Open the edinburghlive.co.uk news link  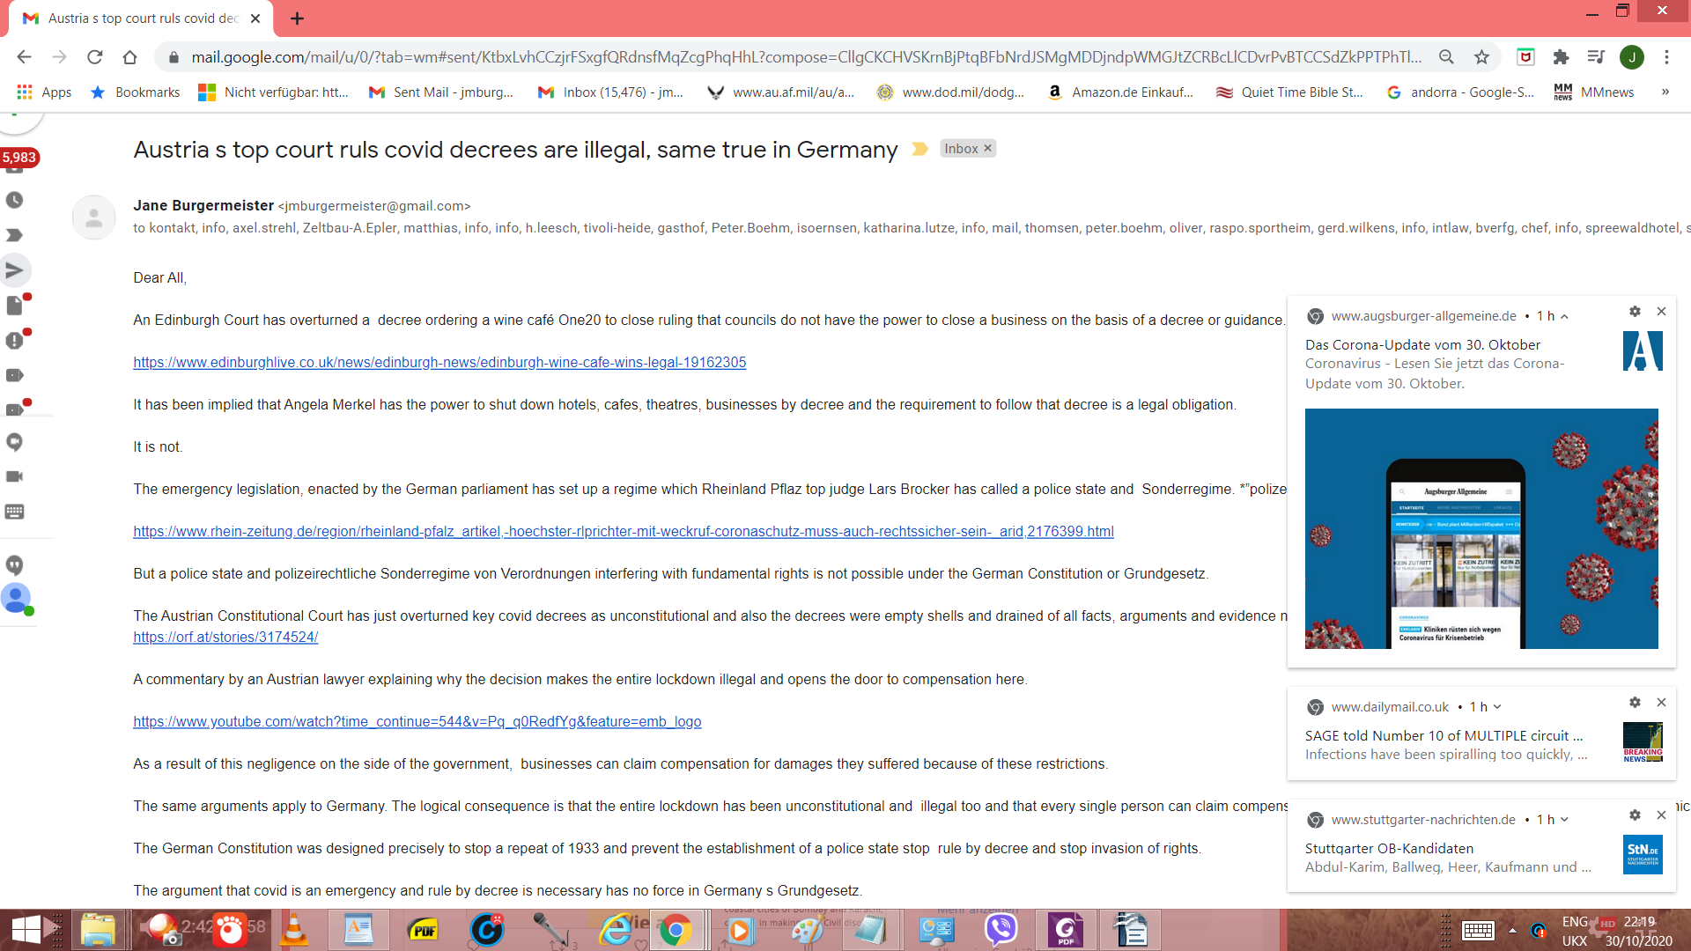(439, 363)
